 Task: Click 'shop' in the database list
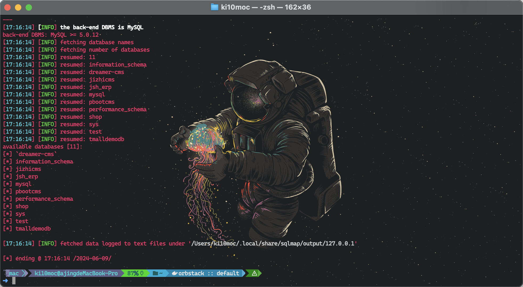(22, 206)
